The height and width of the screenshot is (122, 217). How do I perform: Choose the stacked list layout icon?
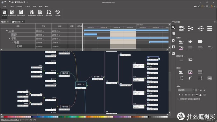210,28
